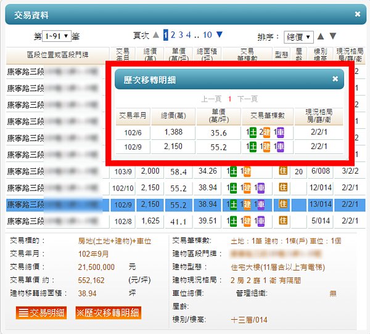This screenshot has width=370, height=334.
Task: Click the 住 type icon in the 102/10 row
Action: [x=283, y=187]
